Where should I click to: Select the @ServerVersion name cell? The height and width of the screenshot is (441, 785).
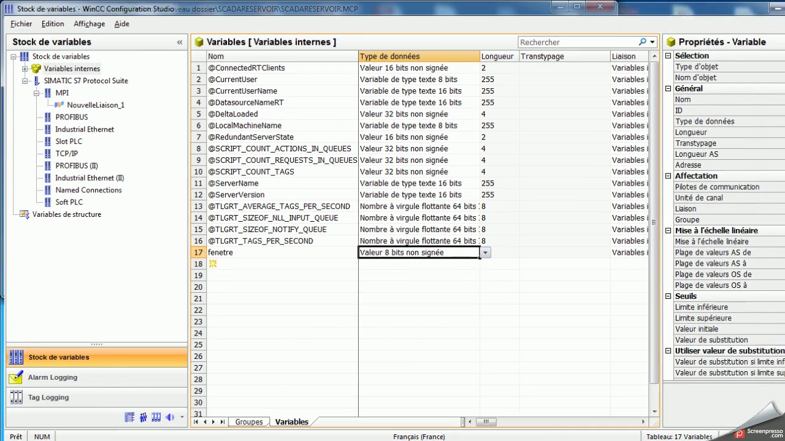click(x=282, y=195)
